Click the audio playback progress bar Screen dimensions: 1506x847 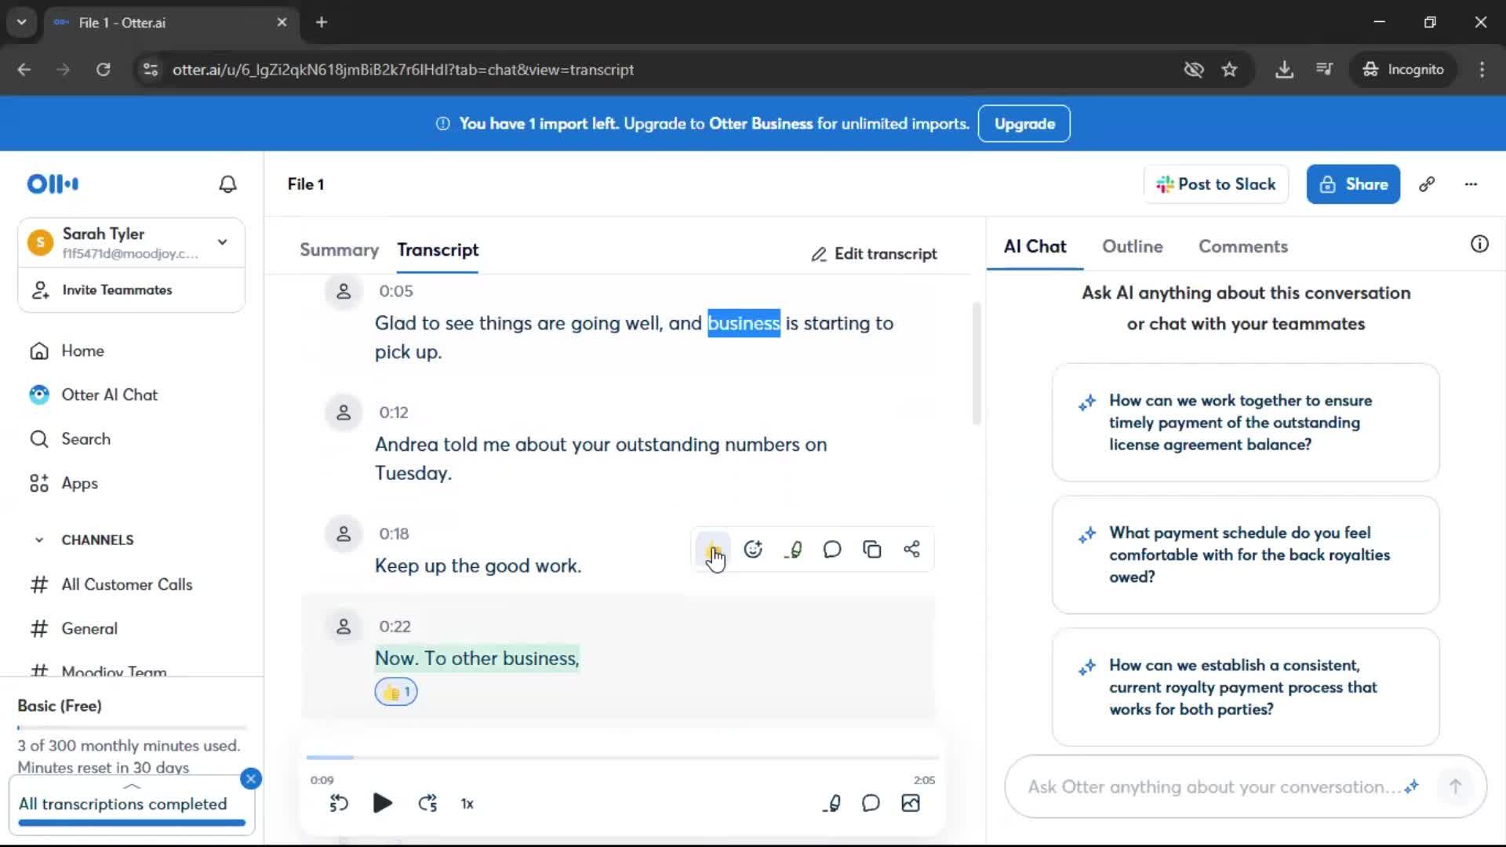[623, 758]
